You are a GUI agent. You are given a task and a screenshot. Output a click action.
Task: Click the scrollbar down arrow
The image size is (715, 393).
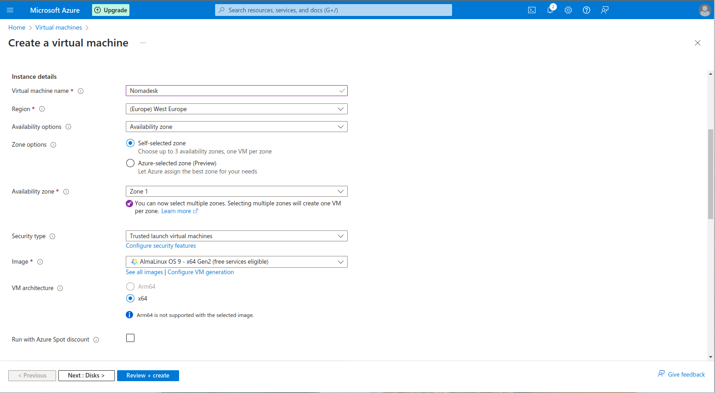[x=710, y=357]
